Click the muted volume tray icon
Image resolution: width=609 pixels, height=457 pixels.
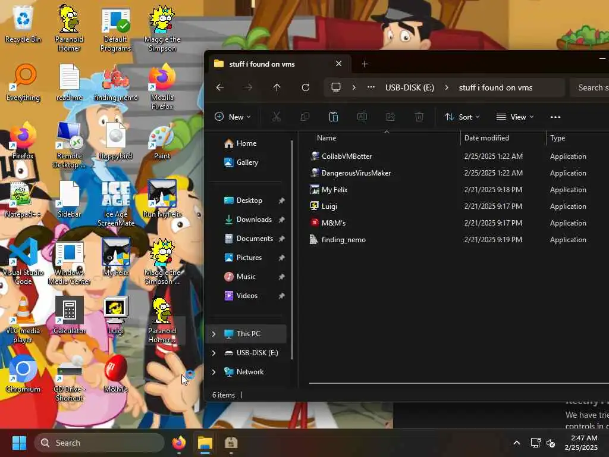pos(551,443)
